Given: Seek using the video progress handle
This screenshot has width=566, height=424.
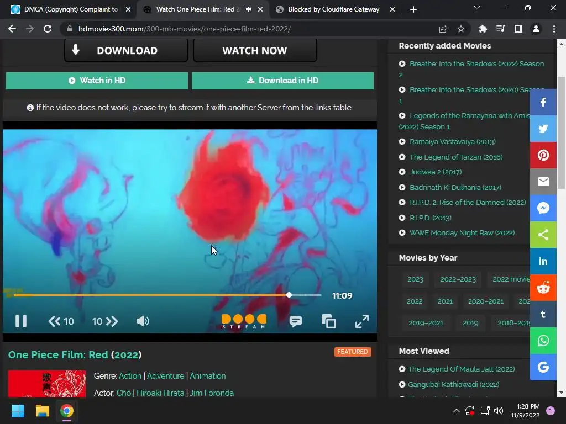Looking at the screenshot, I should pyautogui.click(x=289, y=295).
